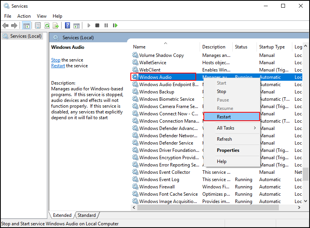
Task: Click the vertical scrollbar down arrow
Action: tap(306, 201)
